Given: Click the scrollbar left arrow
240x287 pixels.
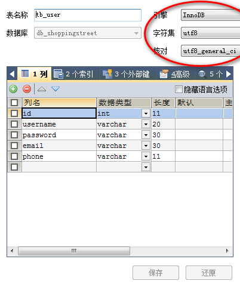Looking at the screenshot, I should (x=12, y=251).
